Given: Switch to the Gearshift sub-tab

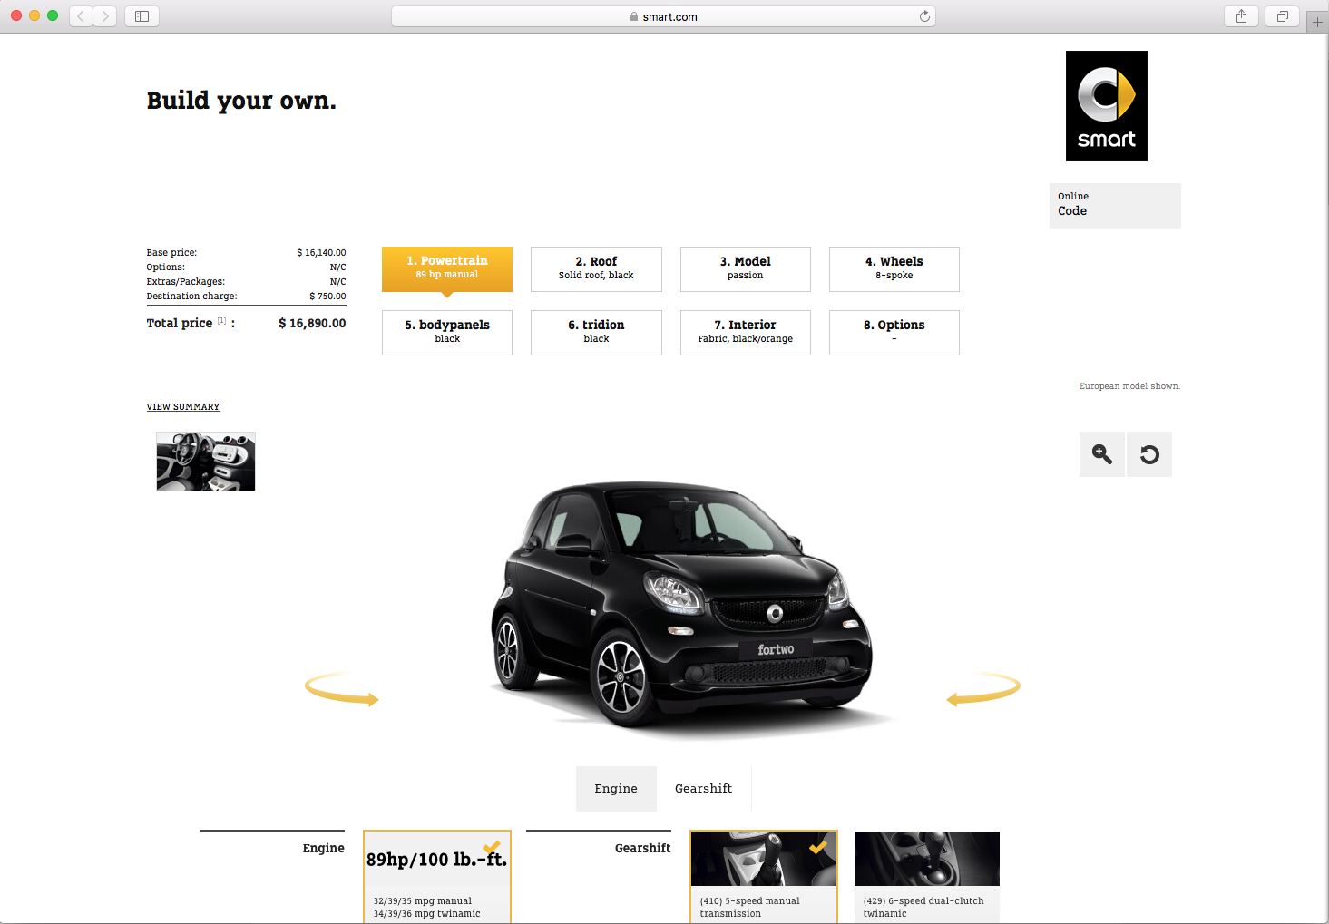Looking at the screenshot, I should click(x=704, y=789).
